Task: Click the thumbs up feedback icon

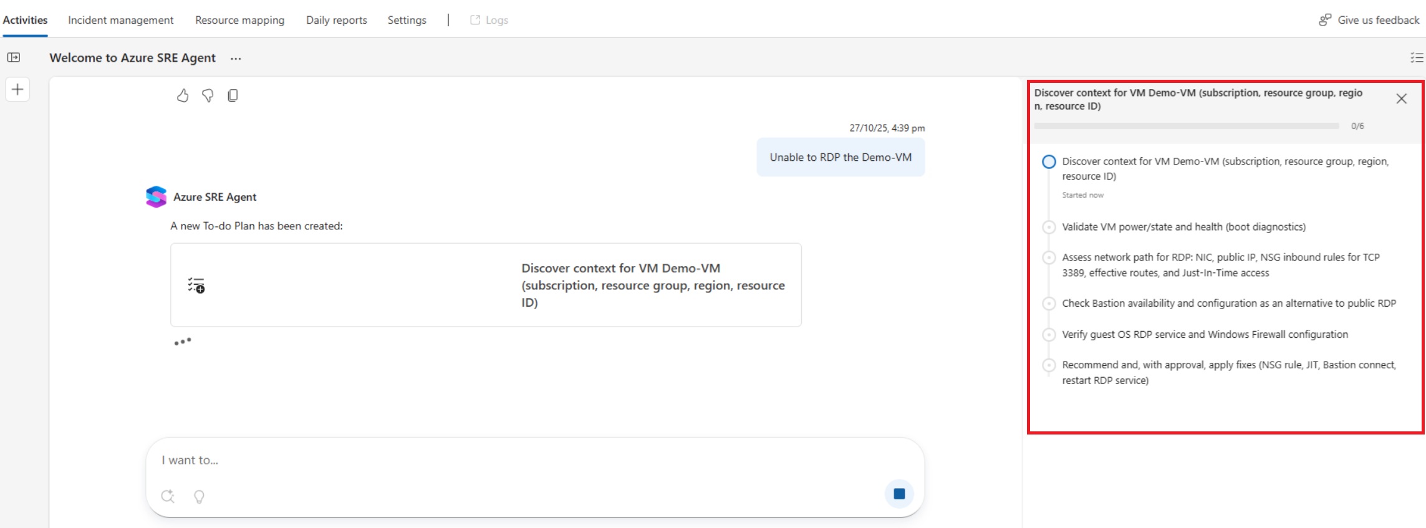Action: [x=183, y=95]
